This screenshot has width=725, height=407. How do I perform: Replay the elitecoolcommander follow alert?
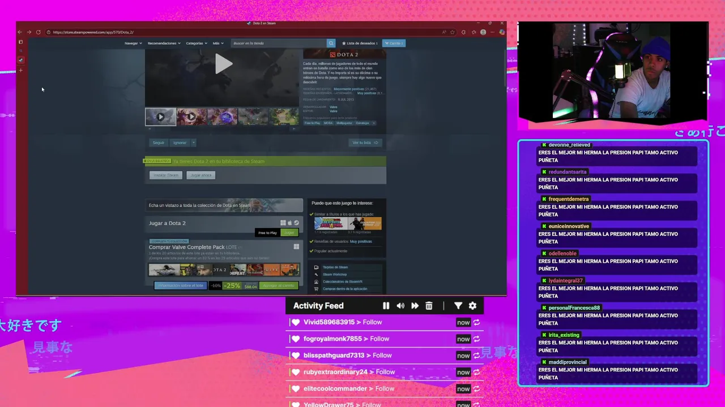pyautogui.click(x=476, y=388)
